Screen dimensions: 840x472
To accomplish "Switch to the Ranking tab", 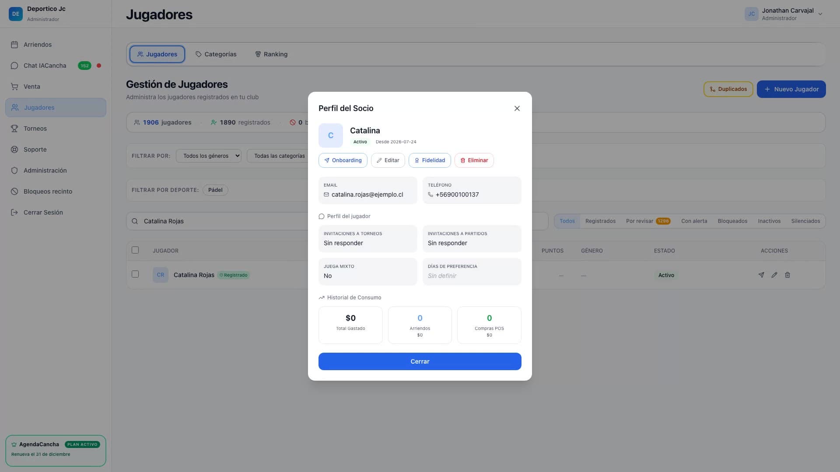I will [x=271, y=54].
